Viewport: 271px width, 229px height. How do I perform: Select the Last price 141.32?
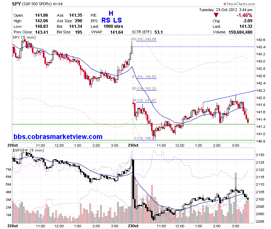tap(246, 26)
